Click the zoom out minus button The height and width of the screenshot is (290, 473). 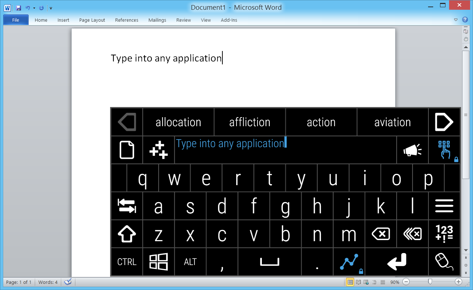point(406,282)
